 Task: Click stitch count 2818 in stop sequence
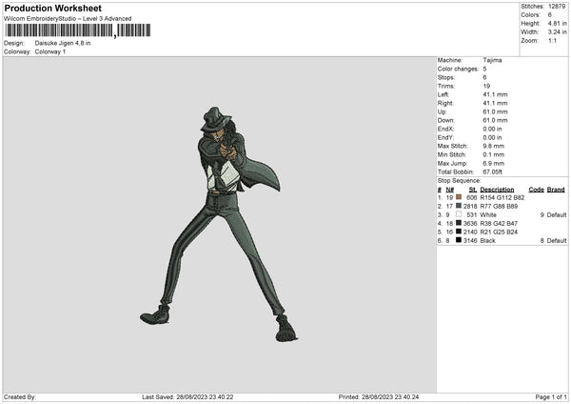[470, 207]
